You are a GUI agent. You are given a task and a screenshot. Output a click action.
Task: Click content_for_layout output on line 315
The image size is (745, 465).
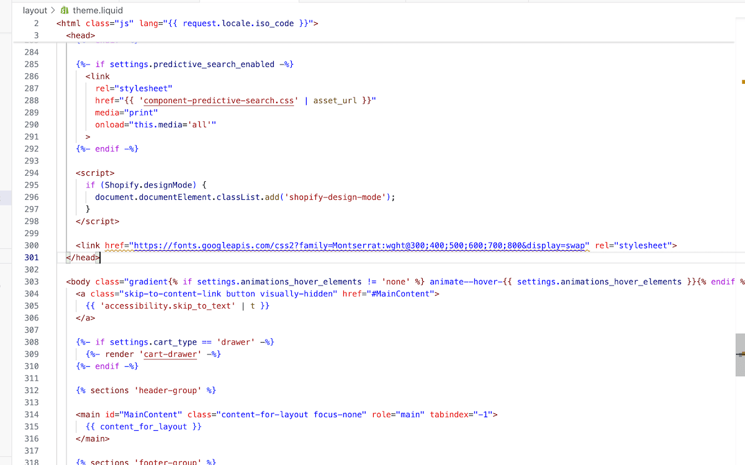[143, 427]
